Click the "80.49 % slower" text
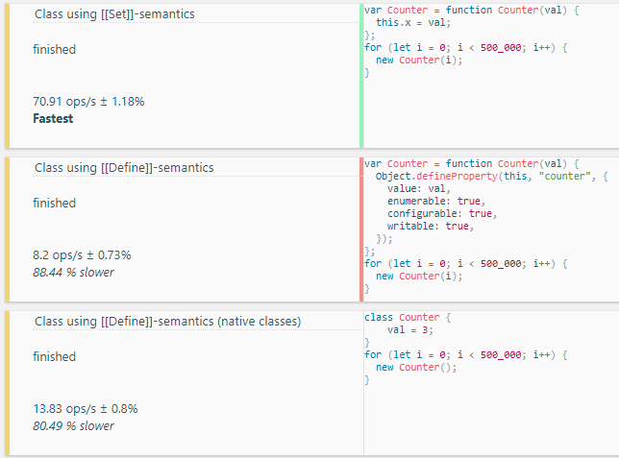This screenshot has width=619, height=458. 73,426
